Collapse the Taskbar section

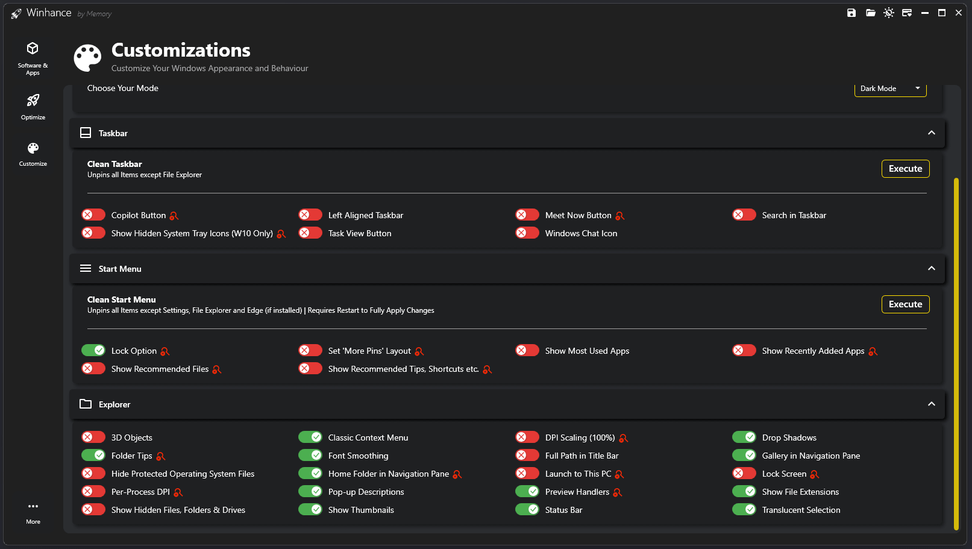click(x=931, y=133)
